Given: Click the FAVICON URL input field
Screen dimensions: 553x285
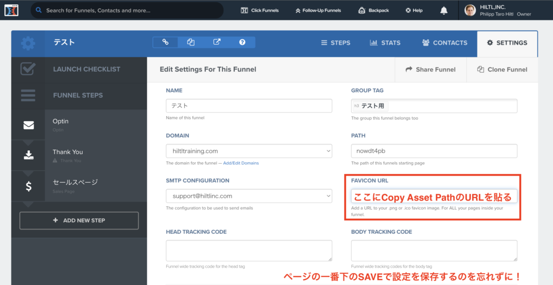Looking at the screenshot, I should 434,196.
